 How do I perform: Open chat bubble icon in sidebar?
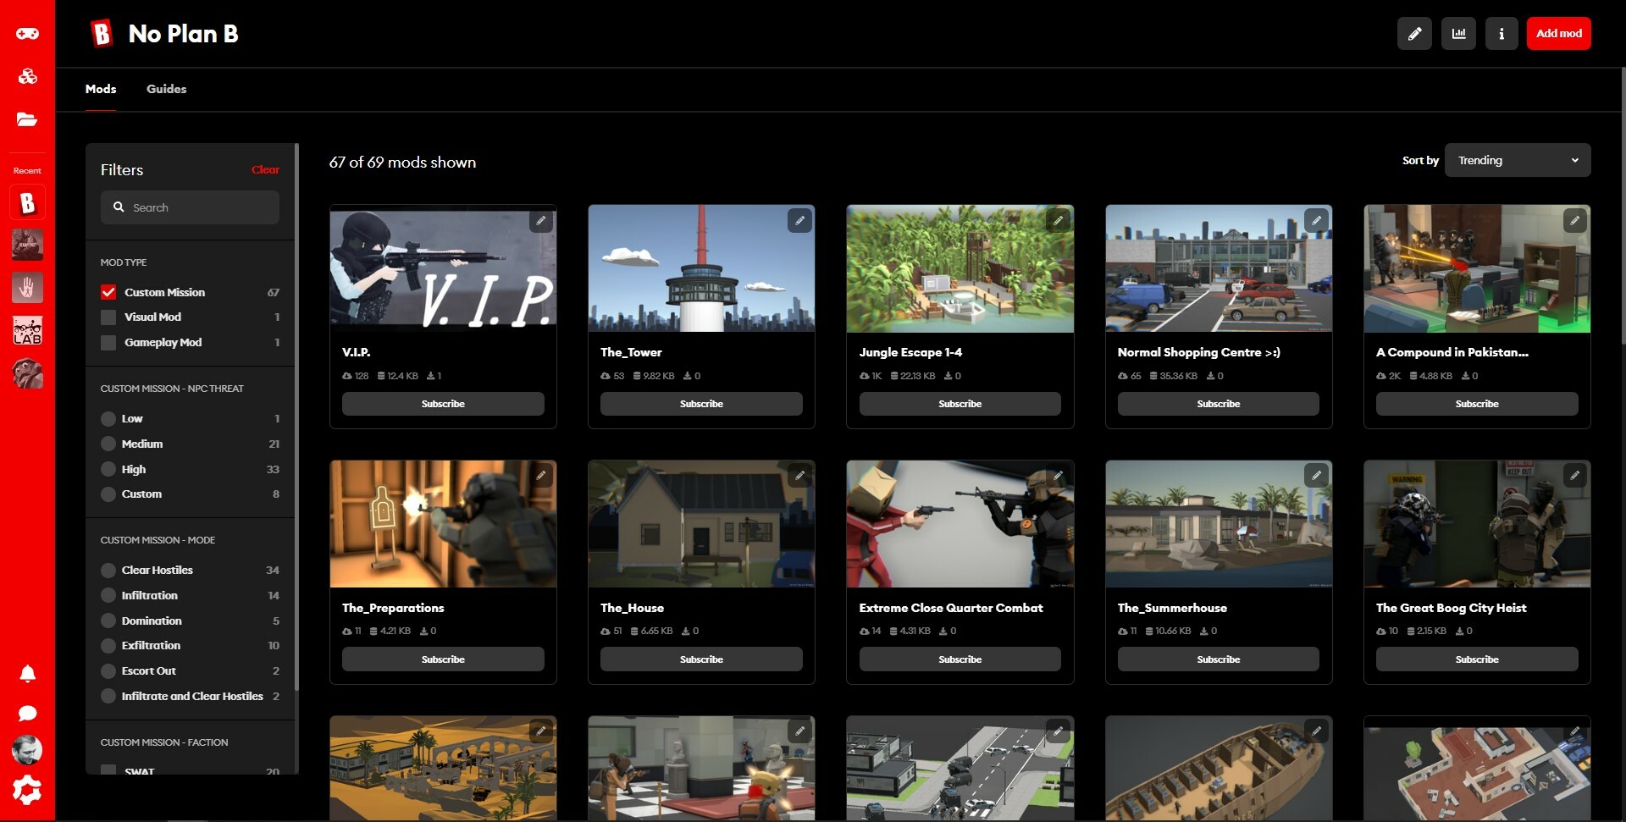click(27, 713)
